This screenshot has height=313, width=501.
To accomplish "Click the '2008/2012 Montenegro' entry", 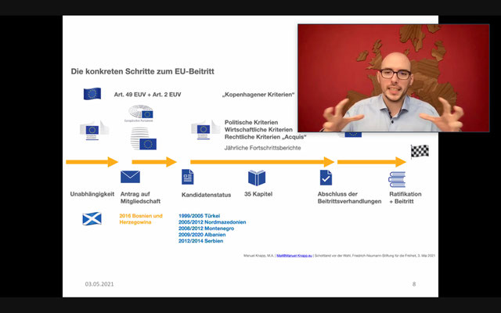I will (206, 228).
